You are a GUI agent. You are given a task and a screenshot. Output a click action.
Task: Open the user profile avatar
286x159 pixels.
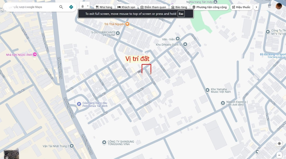(279, 6)
